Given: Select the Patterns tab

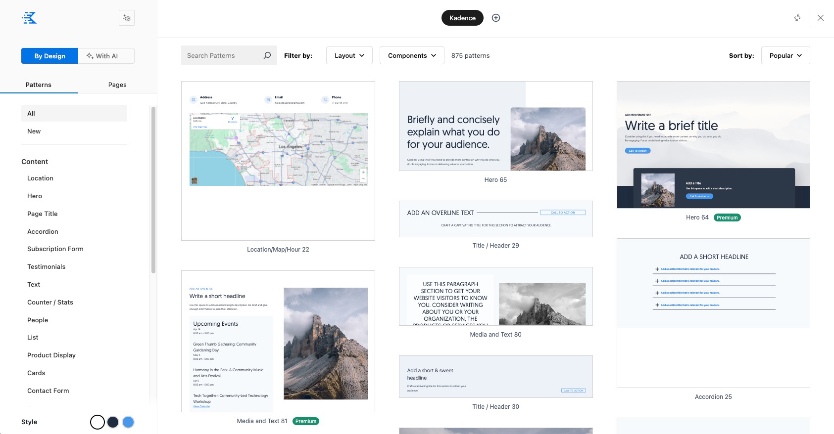Looking at the screenshot, I should 39,85.
